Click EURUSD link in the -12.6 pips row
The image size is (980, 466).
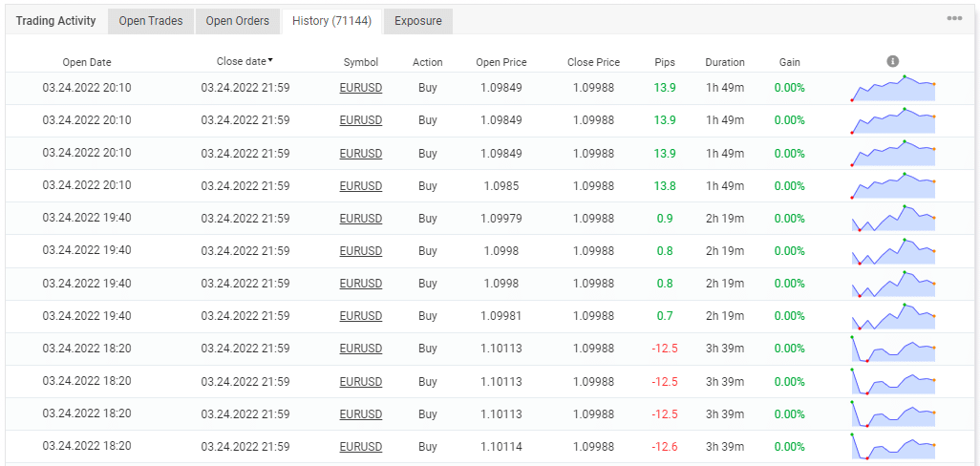pos(361,447)
